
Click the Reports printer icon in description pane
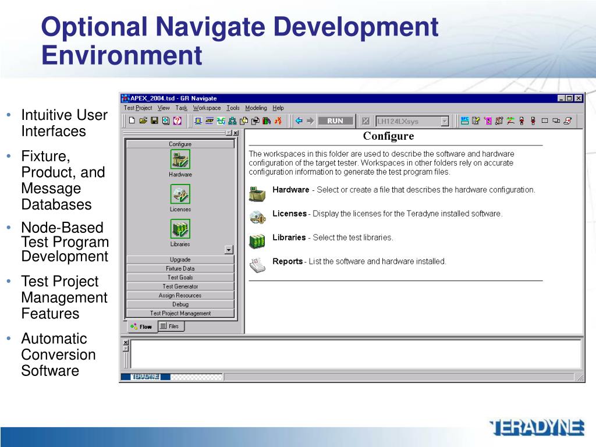coord(257,265)
